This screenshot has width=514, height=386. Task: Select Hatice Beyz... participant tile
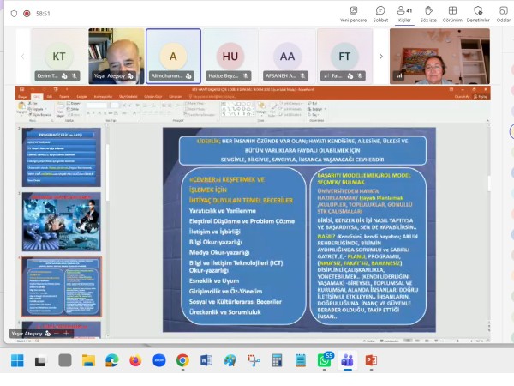pos(230,56)
